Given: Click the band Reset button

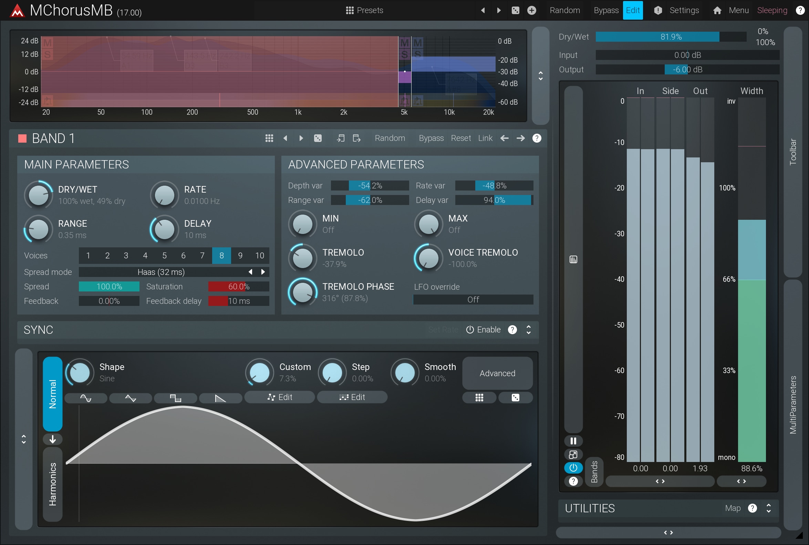Looking at the screenshot, I should [460, 138].
